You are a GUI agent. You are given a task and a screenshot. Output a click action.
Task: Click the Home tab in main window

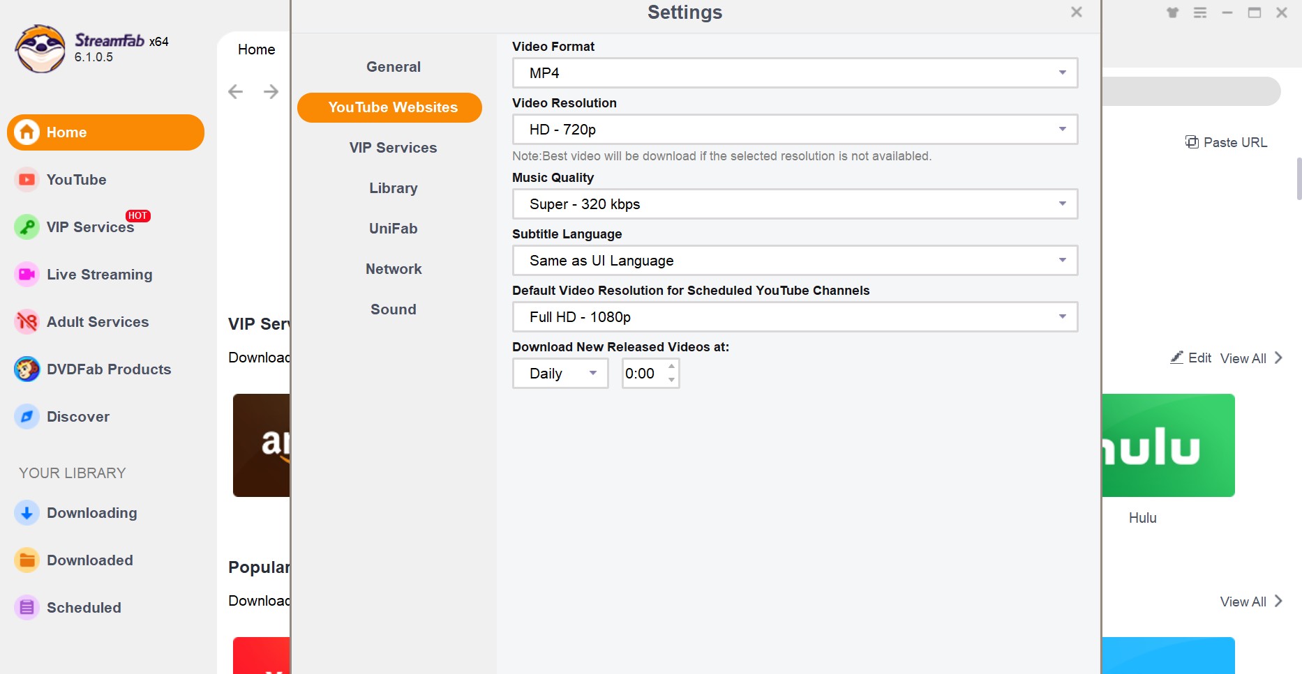click(x=256, y=49)
